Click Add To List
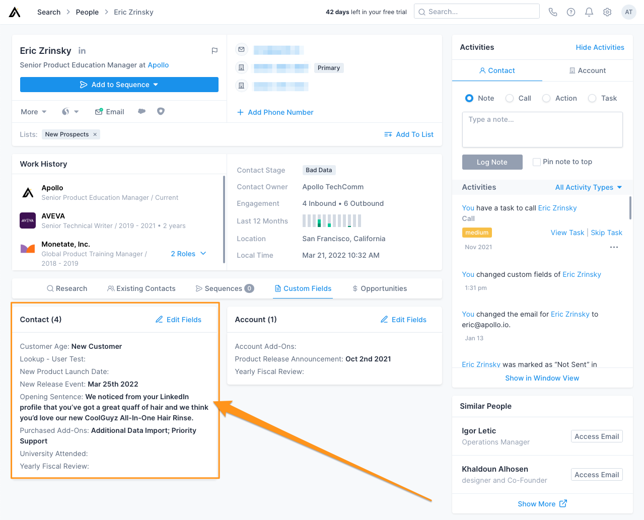Image resolution: width=644 pixels, height=520 pixels. pyautogui.click(x=408, y=134)
